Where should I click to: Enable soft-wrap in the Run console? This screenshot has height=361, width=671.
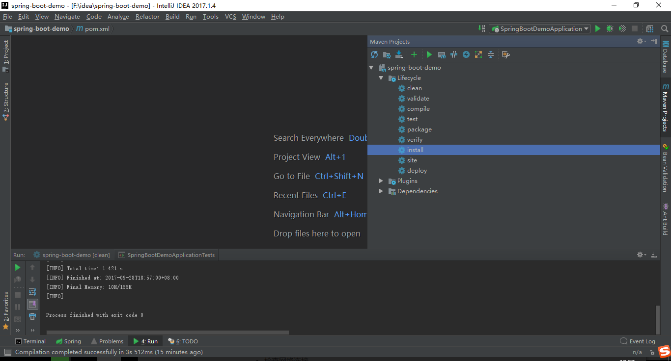pos(32,291)
